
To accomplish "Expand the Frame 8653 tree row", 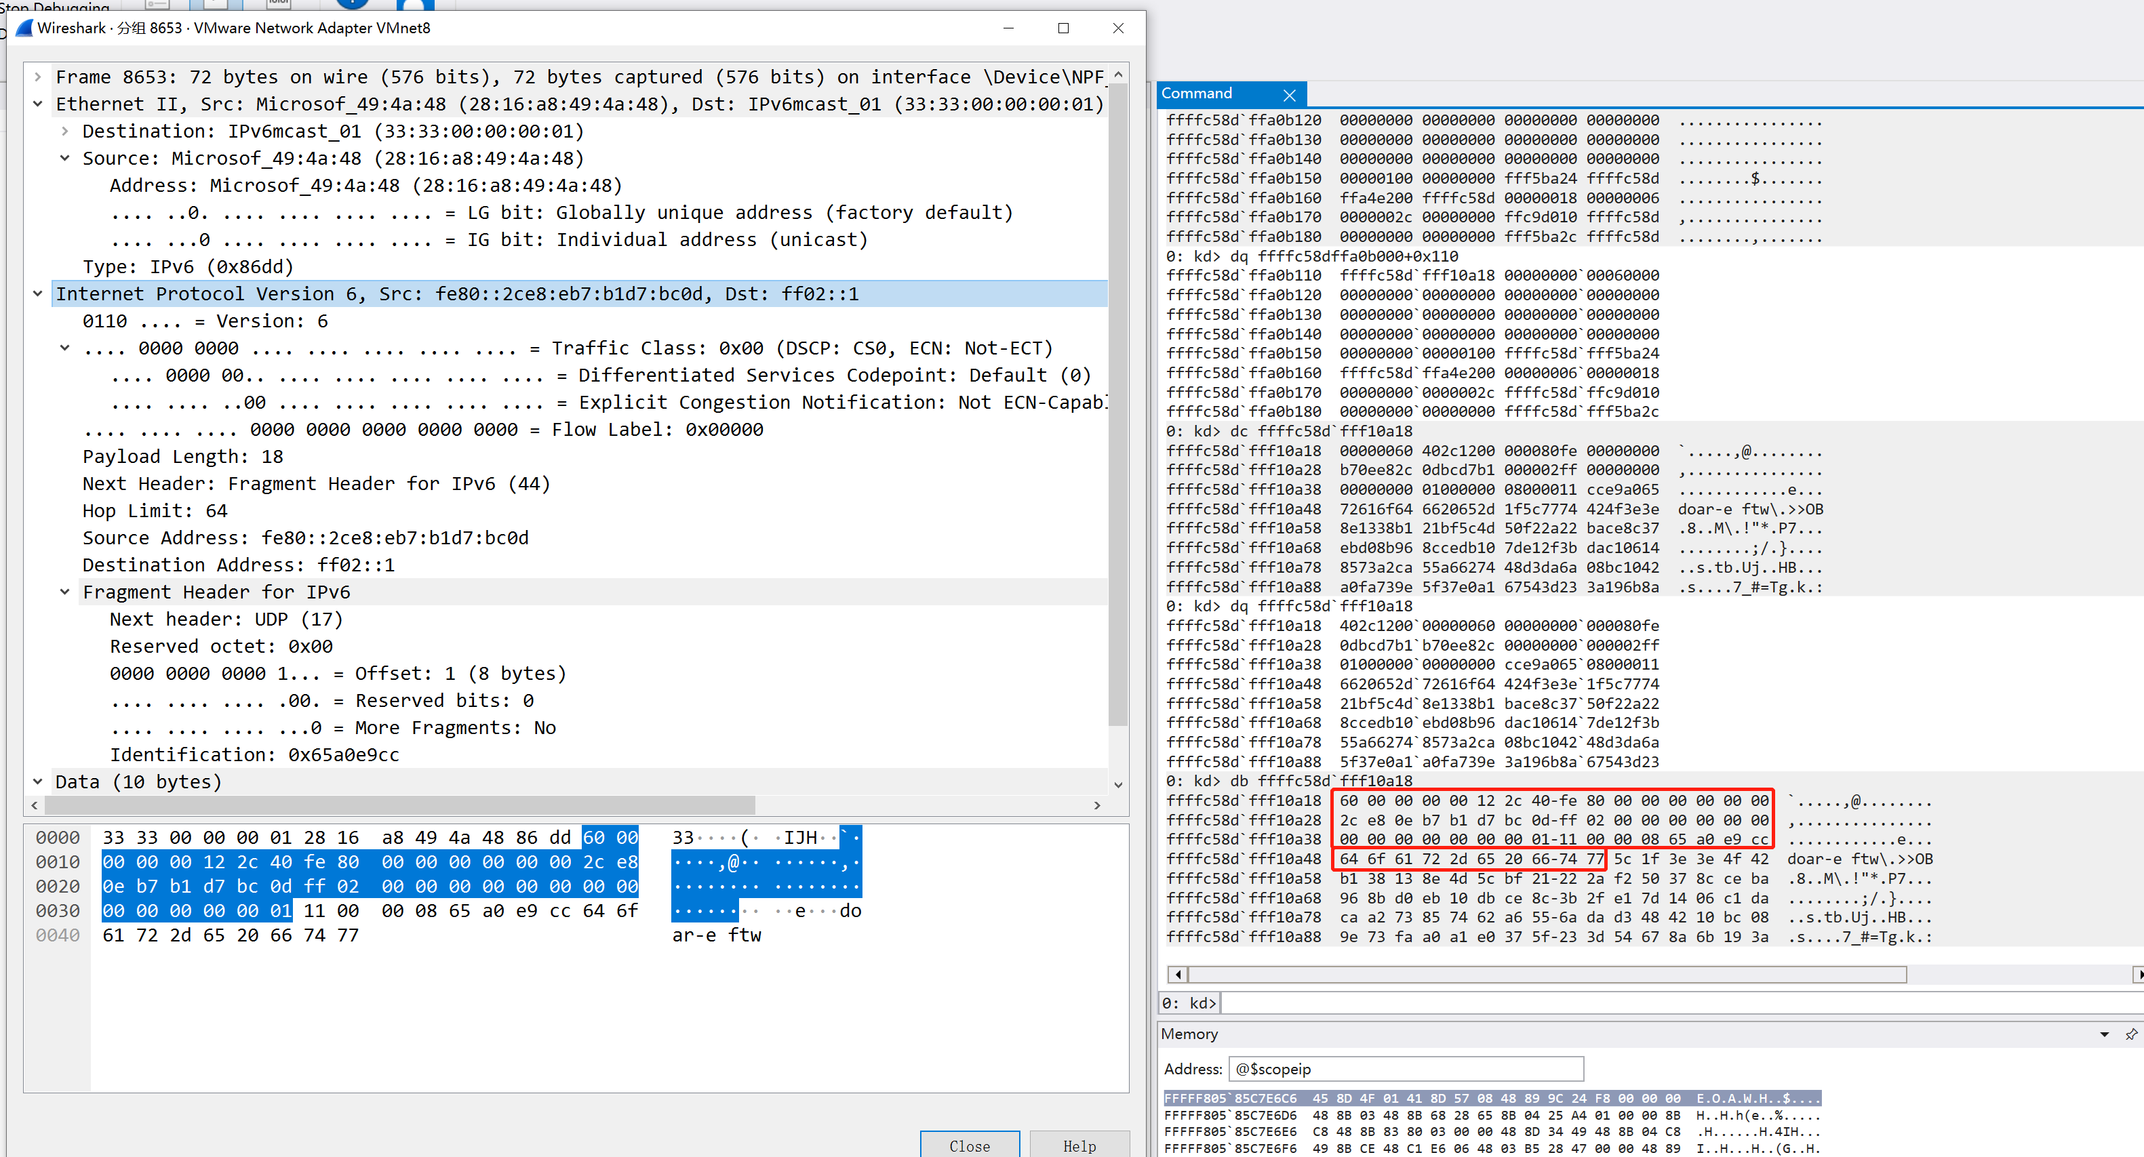I will point(37,77).
